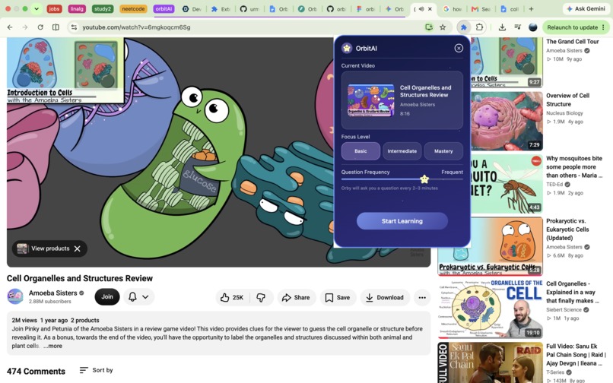This screenshot has width=613, height=383.
Task: Open a new browser tab
Action: 531,8
